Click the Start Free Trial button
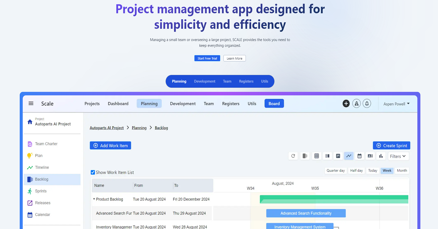The image size is (438, 229). click(207, 58)
